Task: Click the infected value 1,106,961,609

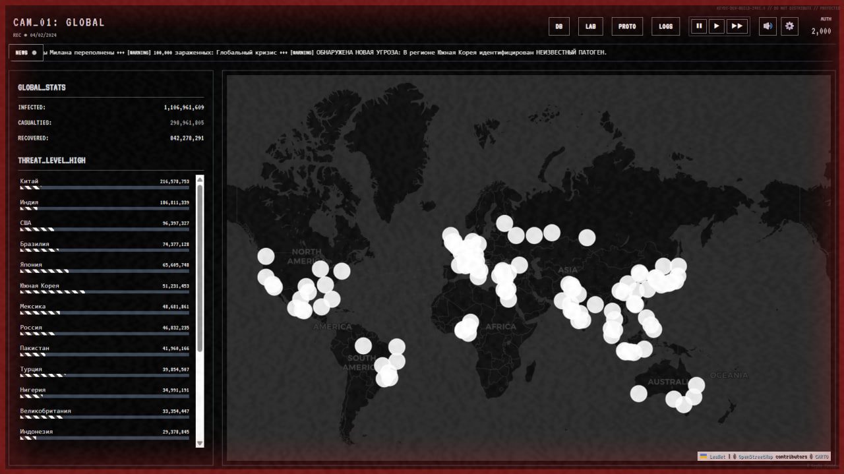Action: pyautogui.click(x=184, y=107)
